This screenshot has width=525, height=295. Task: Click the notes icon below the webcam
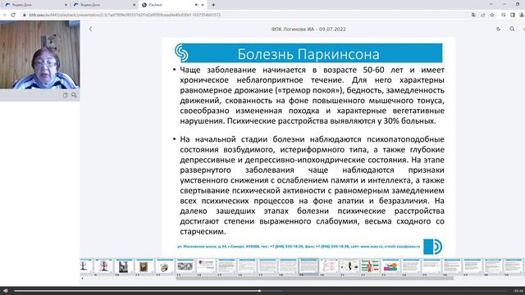(66, 95)
